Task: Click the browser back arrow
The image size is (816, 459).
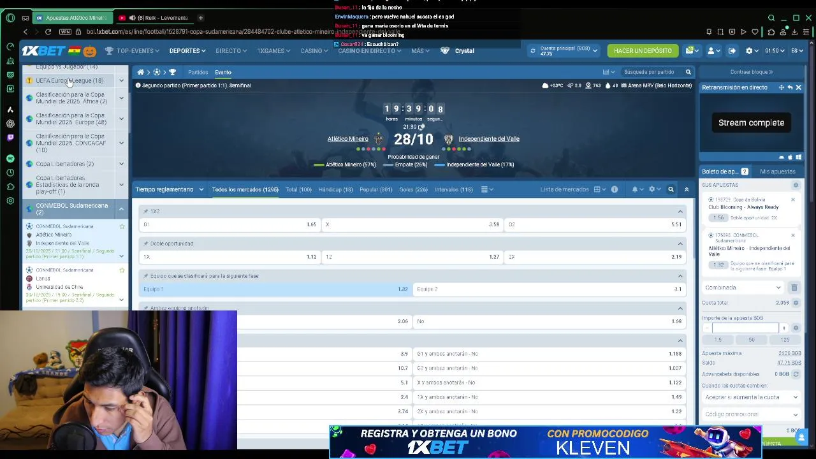Action: point(25,31)
